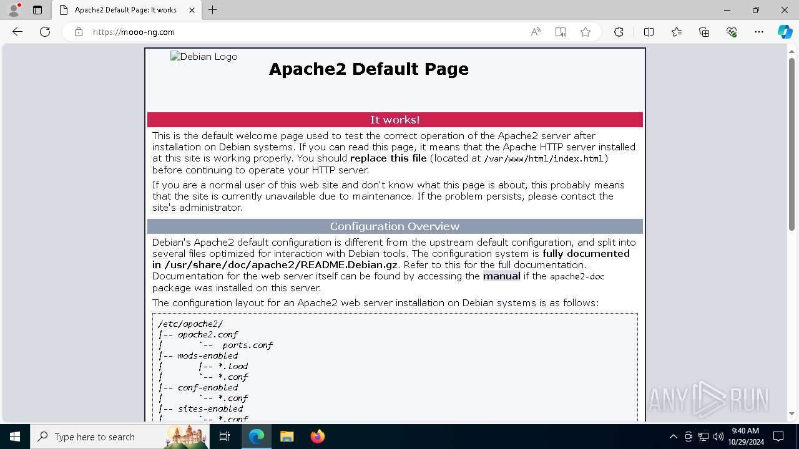Open clock showing 9:40 AM

point(745,437)
